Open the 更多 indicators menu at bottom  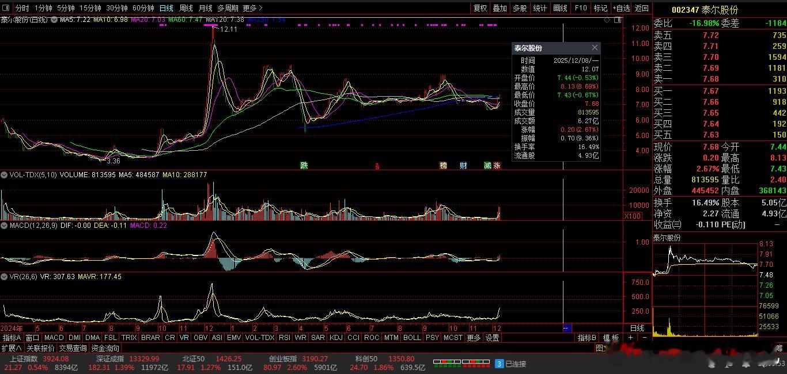click(474, 338)
